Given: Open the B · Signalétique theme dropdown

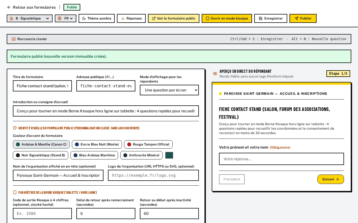Looking at the screenshot, I should pyautogui.click(x=30, y=18).
